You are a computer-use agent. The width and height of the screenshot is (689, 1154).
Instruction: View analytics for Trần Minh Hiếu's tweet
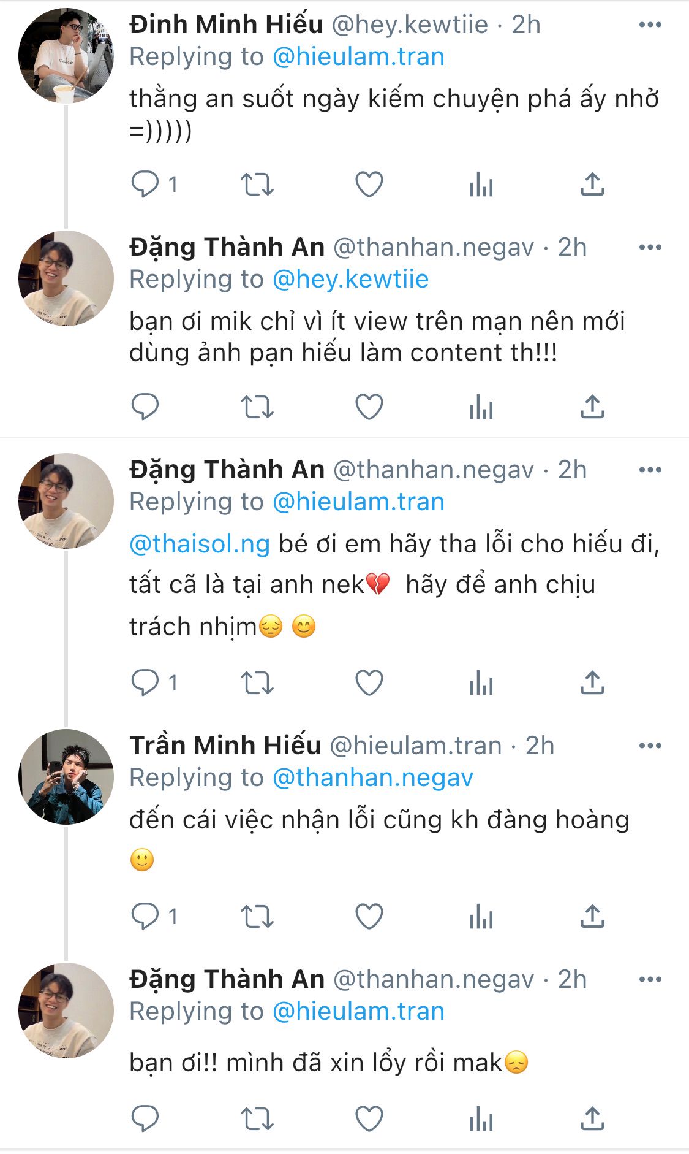tap(481, 917)
